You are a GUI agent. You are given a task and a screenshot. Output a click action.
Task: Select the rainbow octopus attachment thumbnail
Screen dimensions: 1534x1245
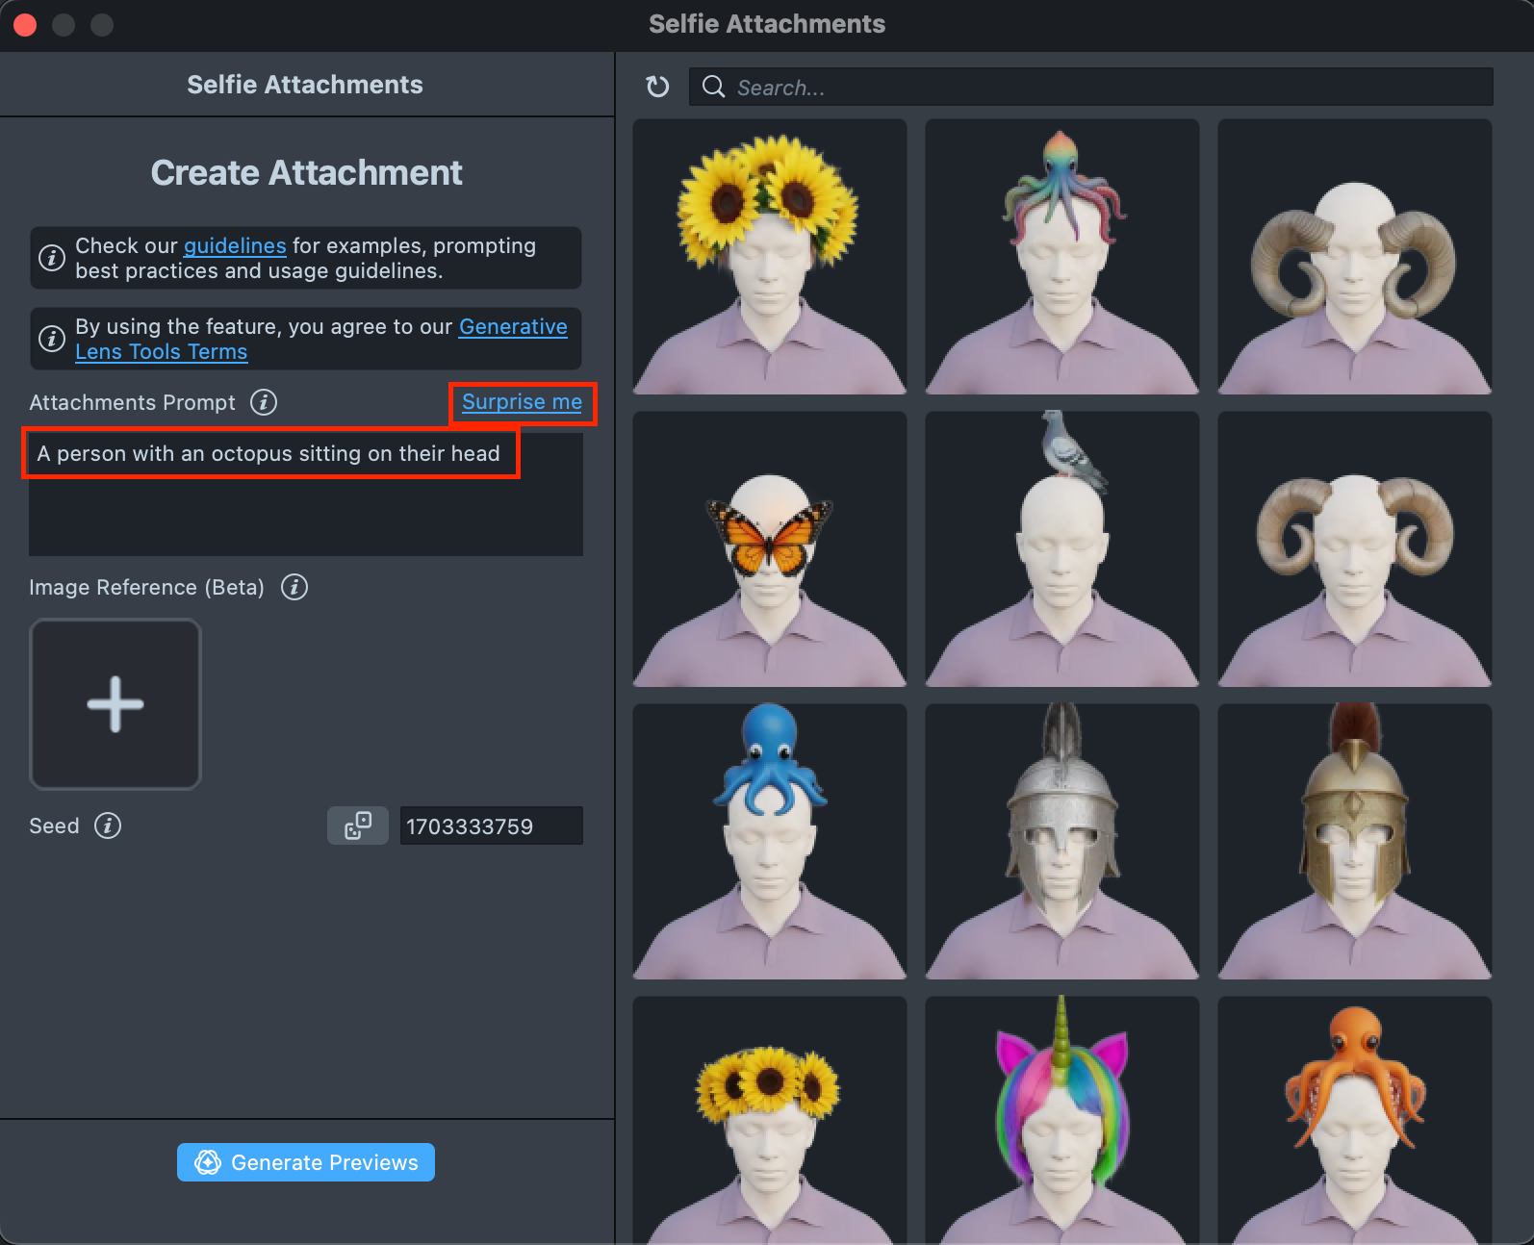pos(1061,257)
